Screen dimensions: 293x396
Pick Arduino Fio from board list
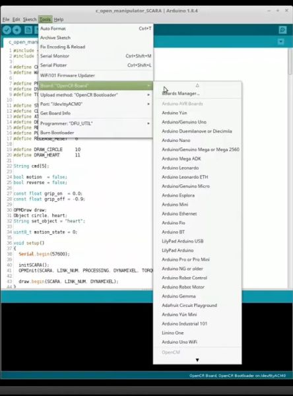coord(197,223)
